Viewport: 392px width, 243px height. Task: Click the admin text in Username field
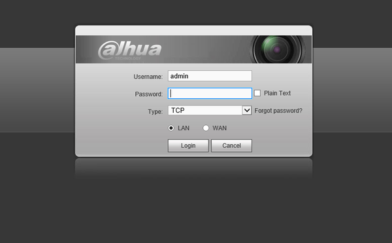179,76
